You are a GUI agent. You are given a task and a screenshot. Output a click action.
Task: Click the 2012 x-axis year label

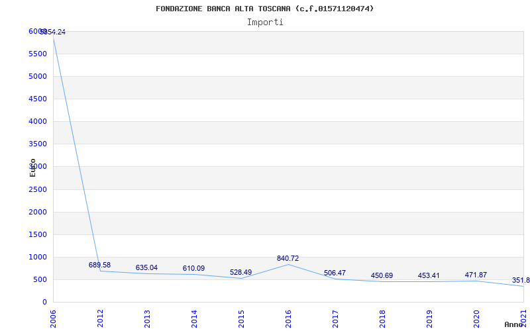[x=100, y=319]
